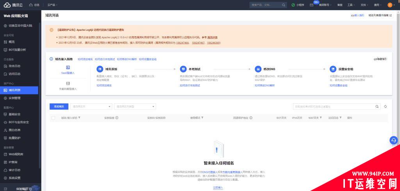Open rule ID 106246369 link
The width and height of the screenshot is (400, 191).
coord(213,43)
